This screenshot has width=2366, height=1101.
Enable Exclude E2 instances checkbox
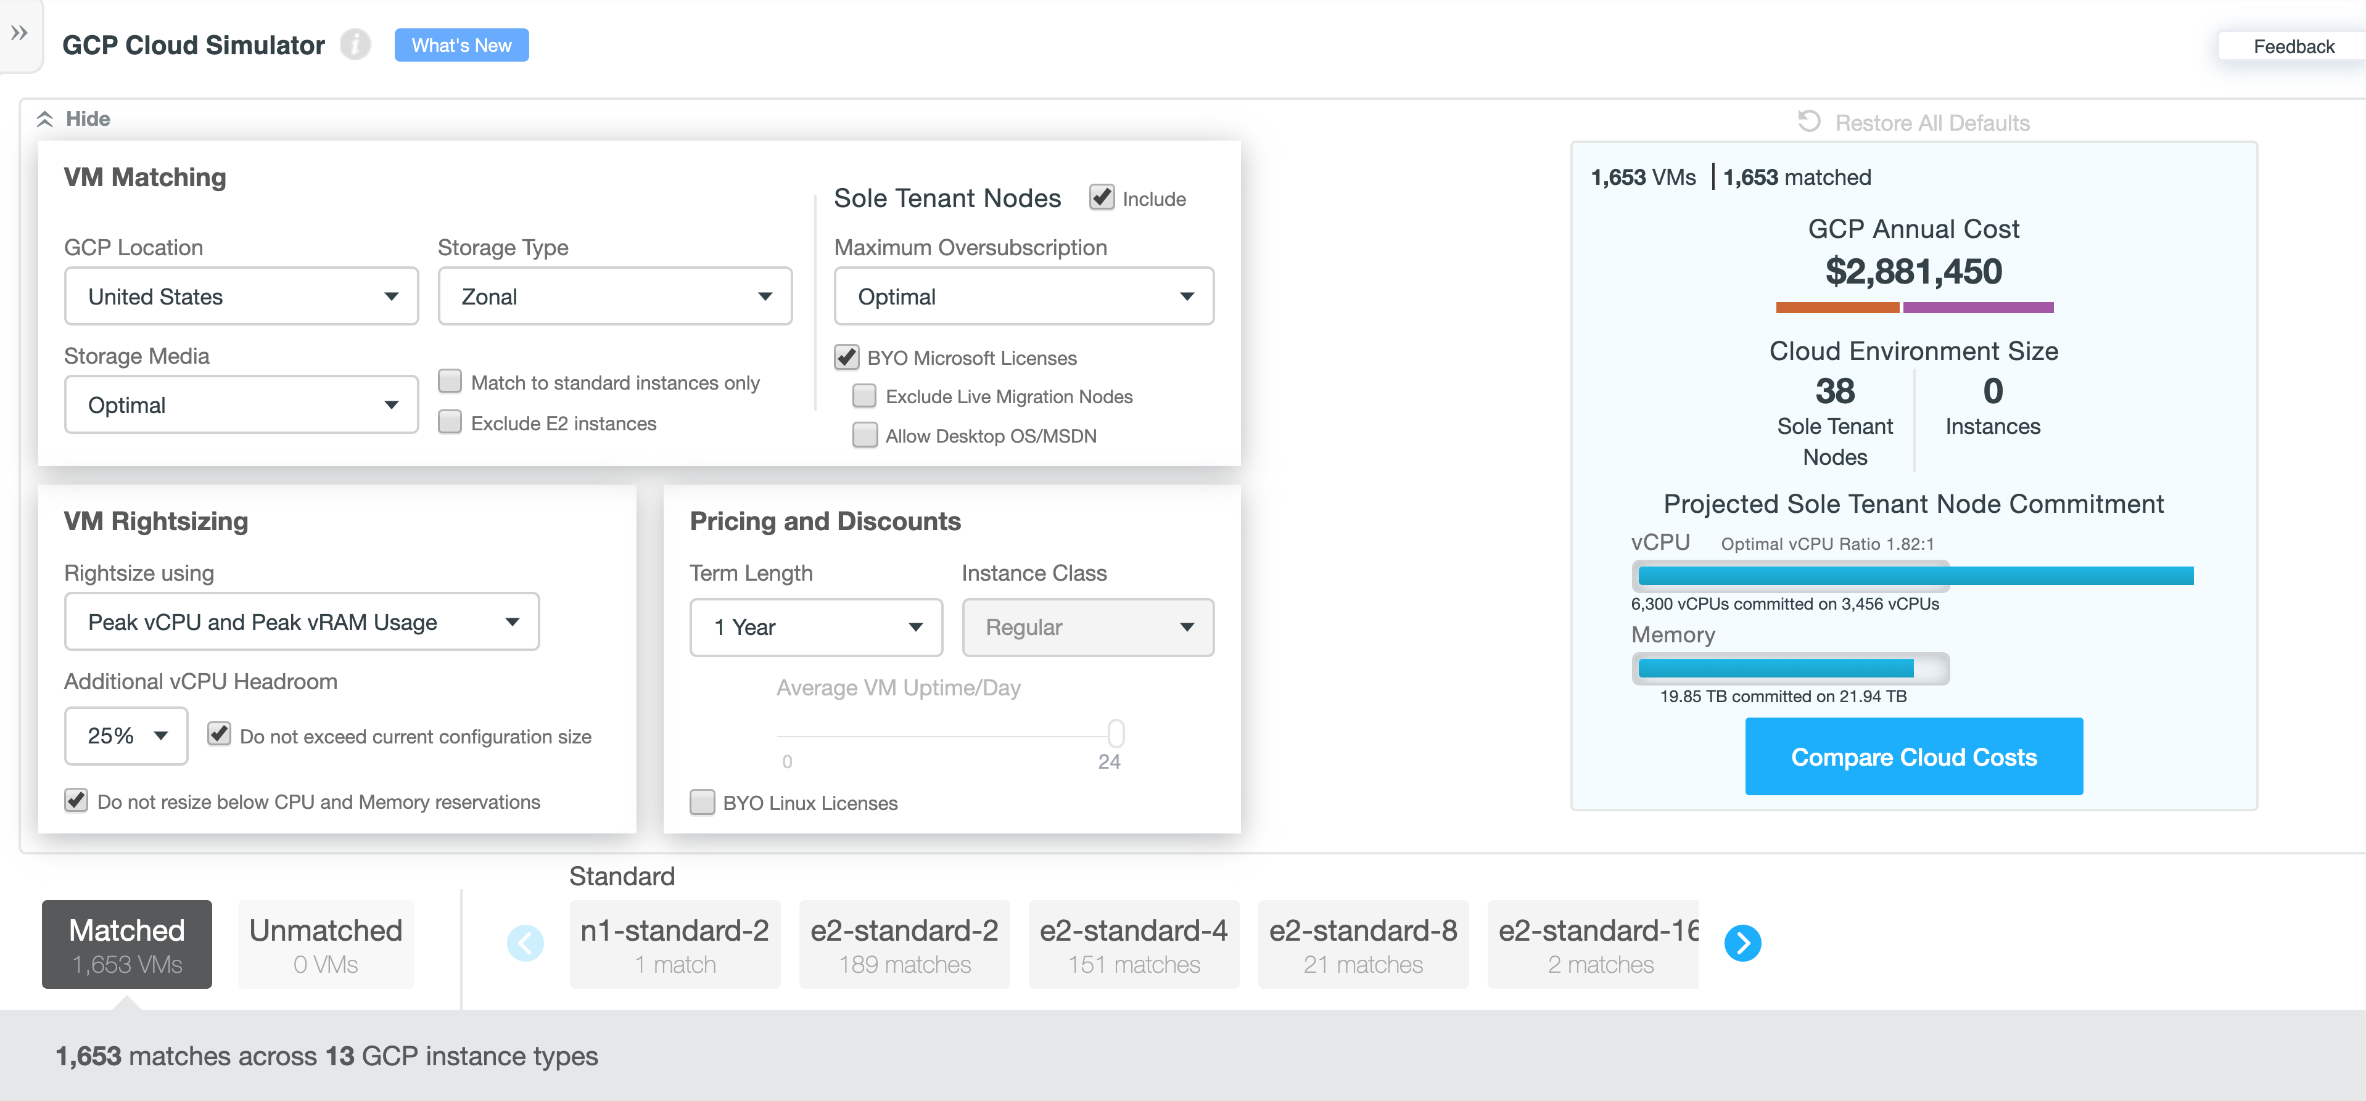pyautogui.click(x=450, y=422)
